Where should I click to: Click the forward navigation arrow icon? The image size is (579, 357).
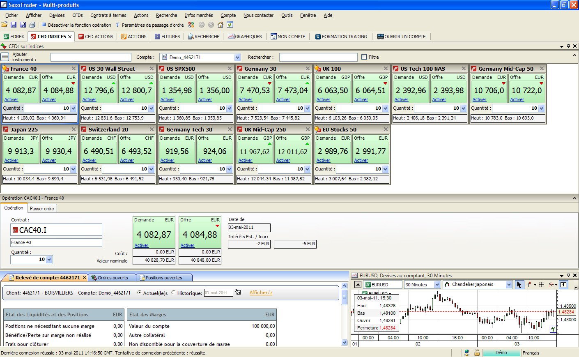(x=211, y=25)
